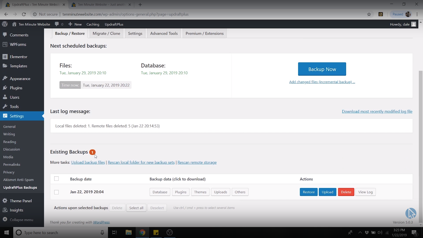Open the Howdy, dale account menu
423x238 pixels.
pyautogui.click(x=403, y=24)
